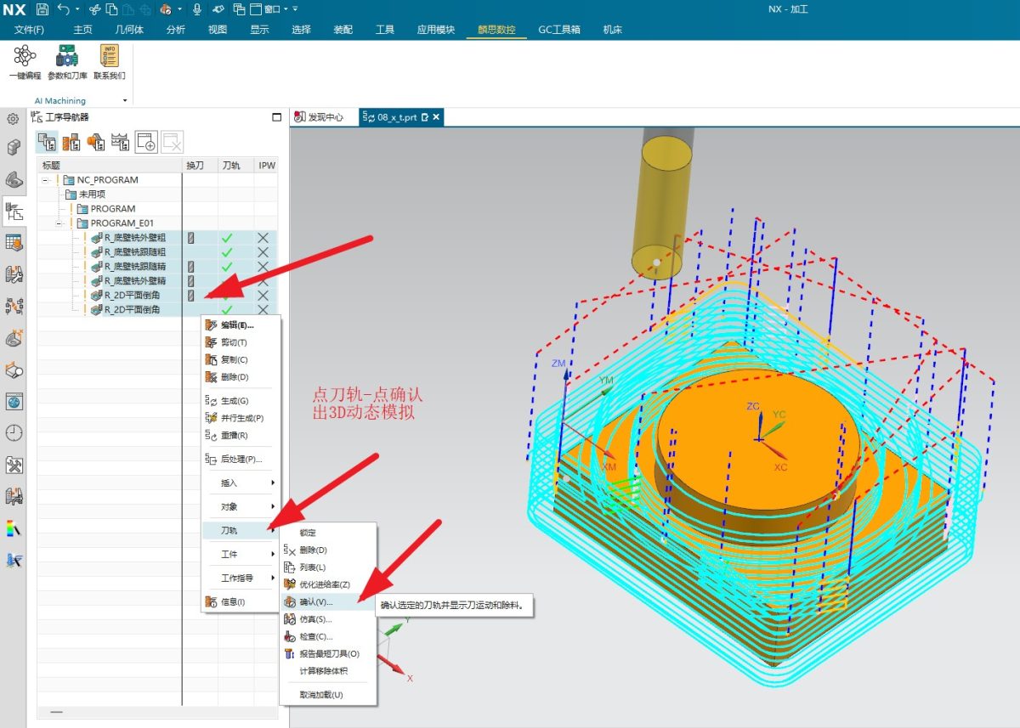Viewport: 1020px width, 728px height.
Task: Choose 确认(V)... in the toolpath submenu
Action: click(x=315, y=601)
